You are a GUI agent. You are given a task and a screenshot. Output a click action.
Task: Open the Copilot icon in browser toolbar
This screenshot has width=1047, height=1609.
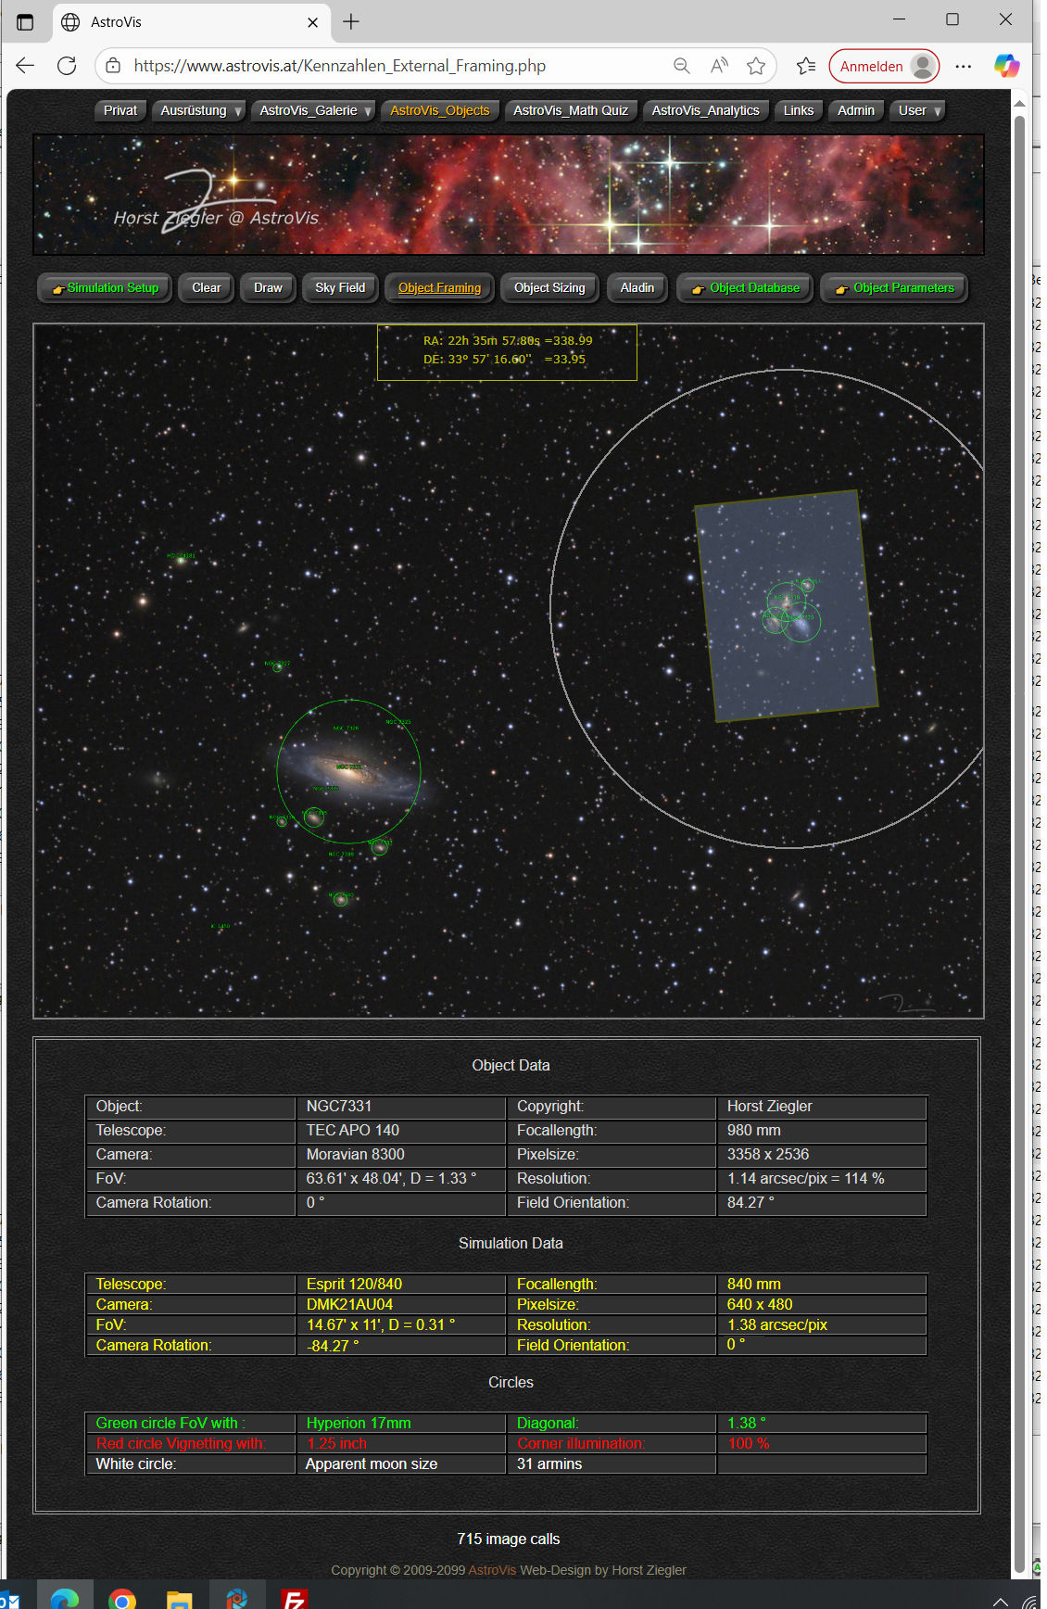(1006, 66)
